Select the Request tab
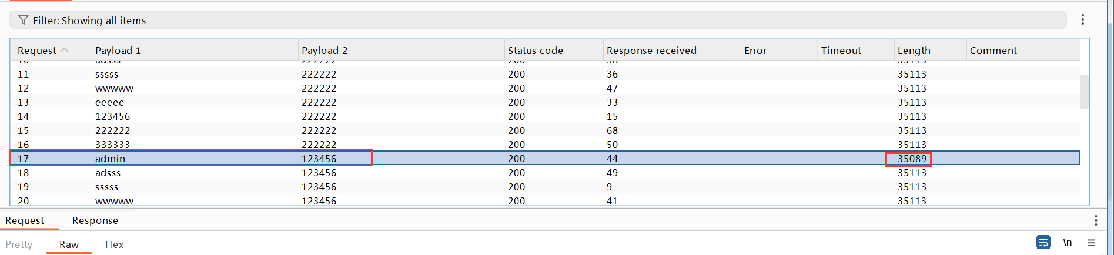 click(25, 220)
